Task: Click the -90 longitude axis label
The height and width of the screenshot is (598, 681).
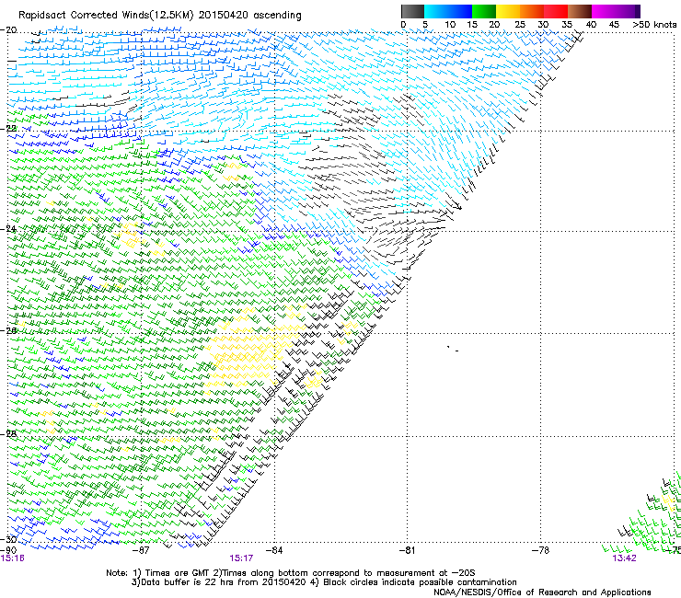Action: pos(8,550)
